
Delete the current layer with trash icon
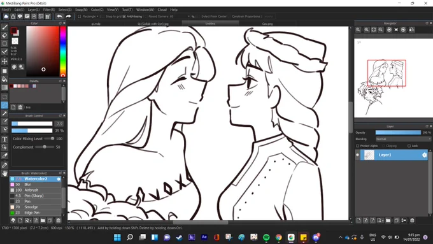click(x=412, y=220)
